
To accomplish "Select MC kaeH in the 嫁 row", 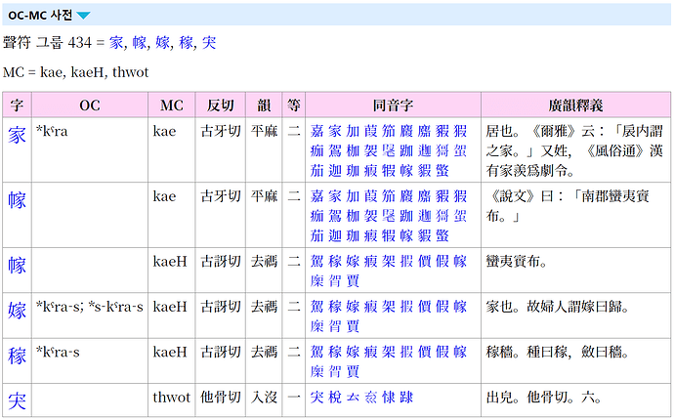I will 170,307.
